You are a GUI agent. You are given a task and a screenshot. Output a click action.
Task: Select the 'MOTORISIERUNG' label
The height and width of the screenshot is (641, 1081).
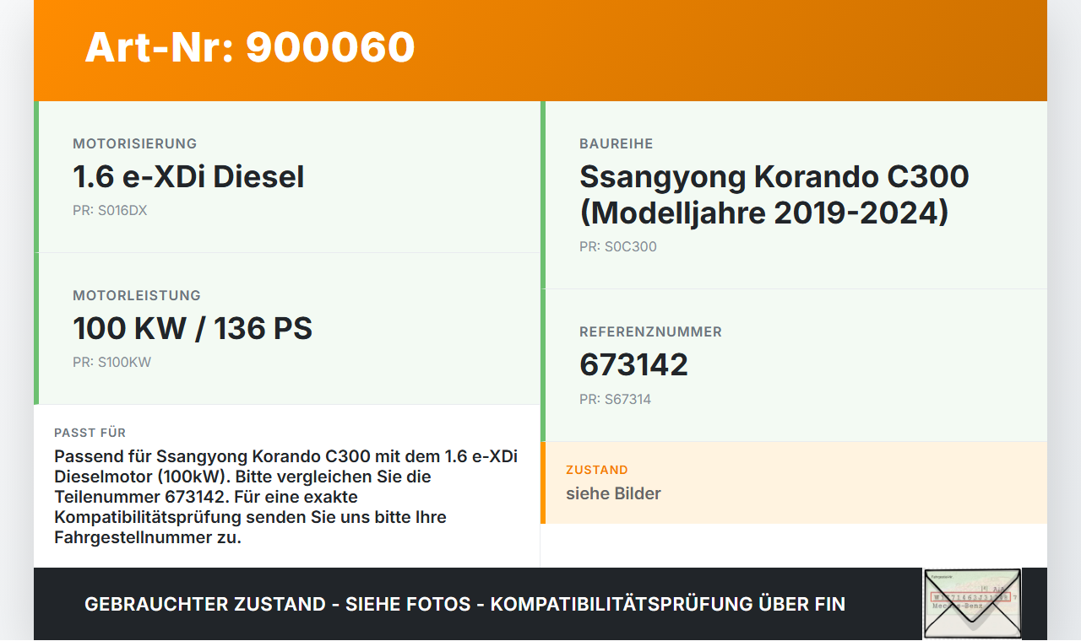tap(135, 143)
